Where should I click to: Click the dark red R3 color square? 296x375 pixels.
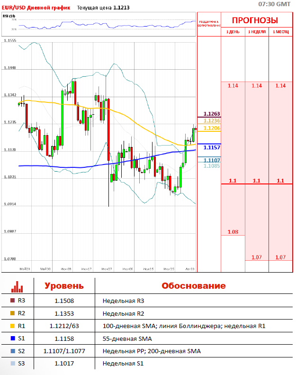pos(12,301)
